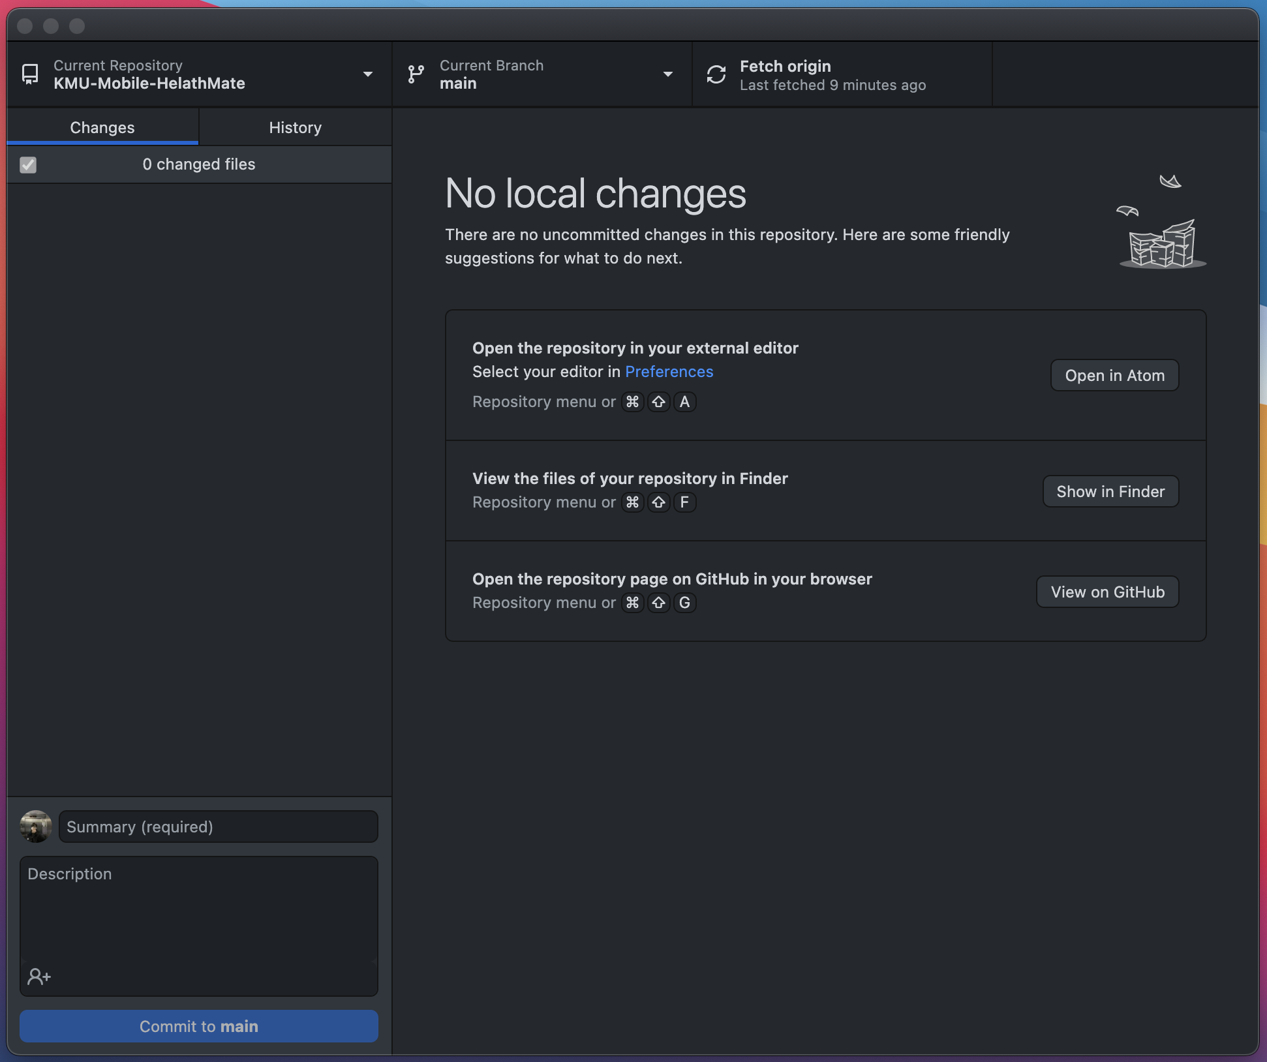The image size is (1267, 1062).
Task: Click the red close window button
Action: [x=25, y=26]
